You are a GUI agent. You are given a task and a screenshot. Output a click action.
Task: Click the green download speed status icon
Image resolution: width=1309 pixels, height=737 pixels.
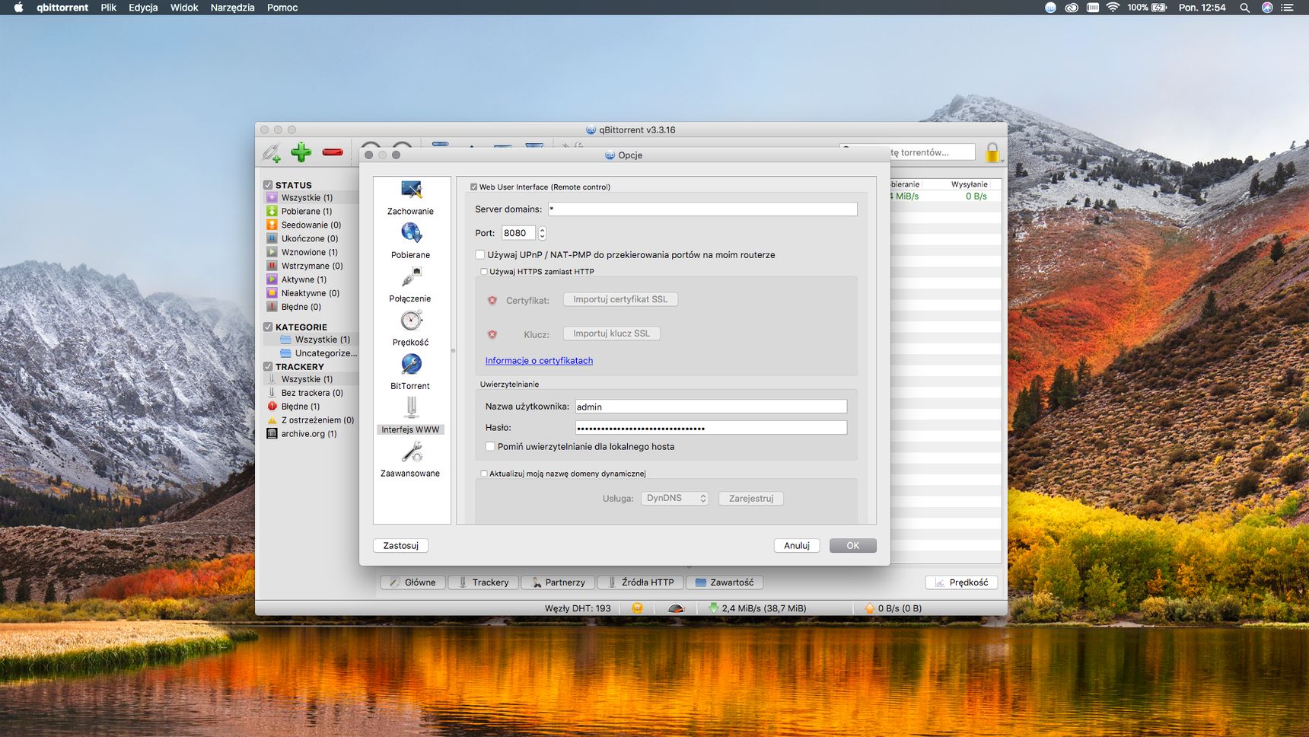point(713,608)
